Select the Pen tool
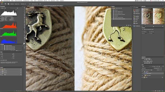Viewport: 165px width, 92px height. click(24, 31)
